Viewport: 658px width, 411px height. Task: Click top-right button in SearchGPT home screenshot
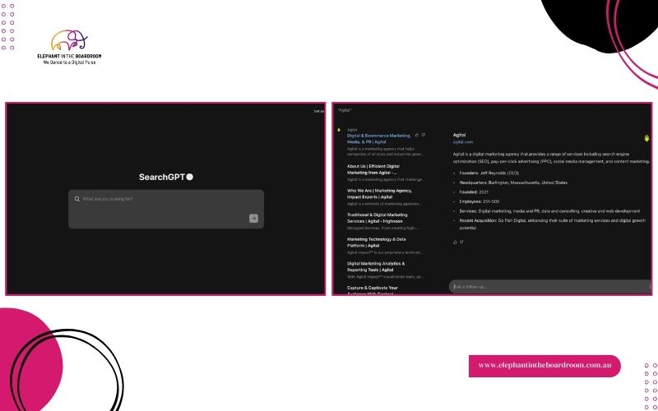pos(319,111)
